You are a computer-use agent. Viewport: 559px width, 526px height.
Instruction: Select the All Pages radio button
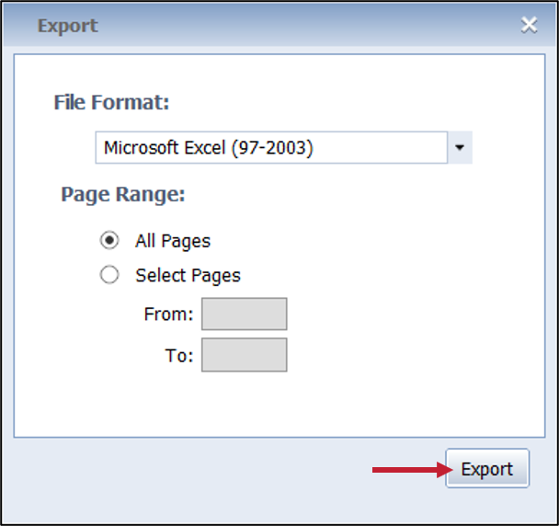pos(109,241)
